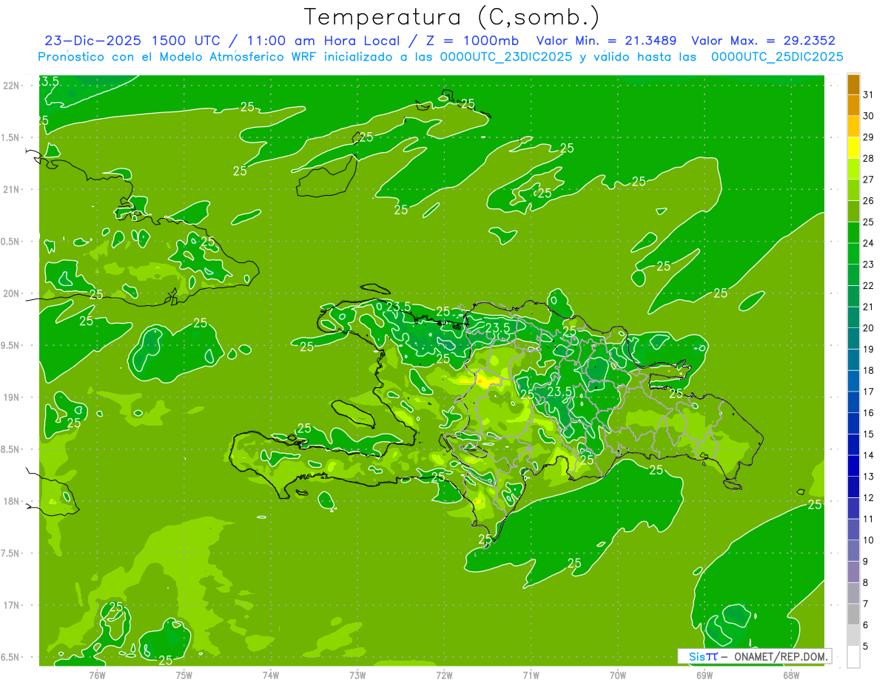Click the legend swatch between 29 and 30

(x=853, y=126)
